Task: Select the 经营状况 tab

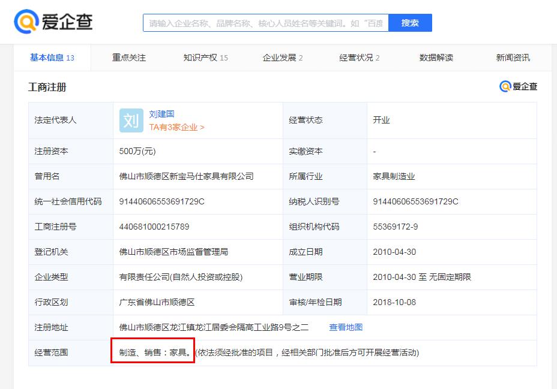Action: (359, 58)
